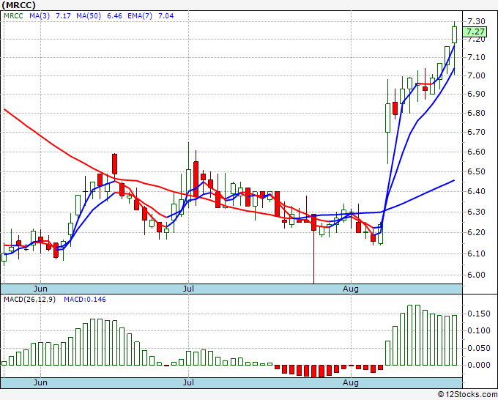Click the 6.60 price axis label
Viewport: 498px width, 400px height.
pyautogui.click(x=477, y=152)
